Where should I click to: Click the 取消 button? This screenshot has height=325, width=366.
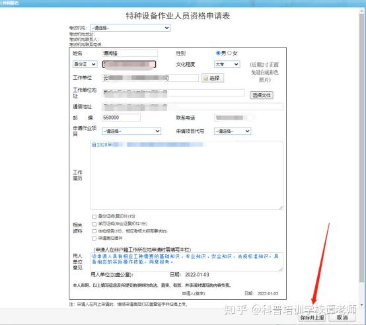click(342, 318)
